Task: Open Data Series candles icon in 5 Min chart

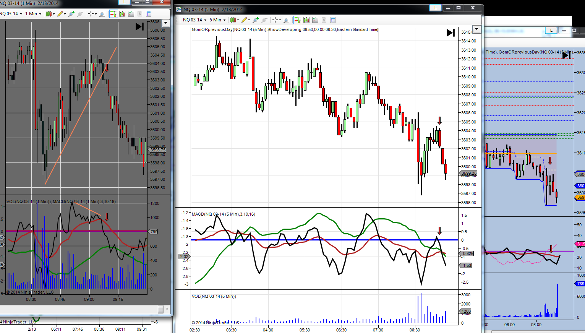Action: [306, 20]
